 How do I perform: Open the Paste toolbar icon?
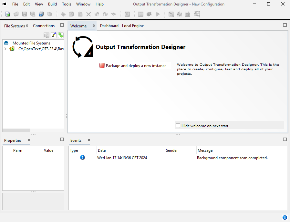coord(80,14)
